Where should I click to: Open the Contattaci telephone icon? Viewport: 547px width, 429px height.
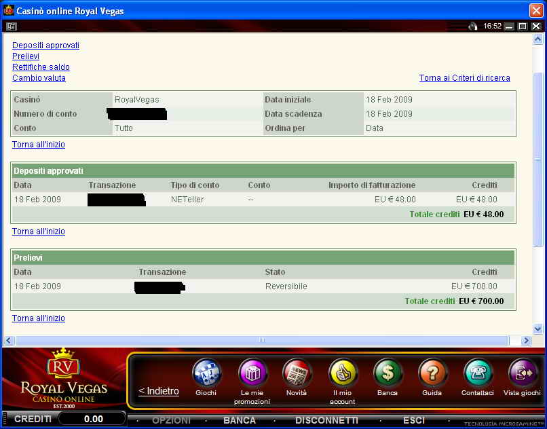pos(478,373)
